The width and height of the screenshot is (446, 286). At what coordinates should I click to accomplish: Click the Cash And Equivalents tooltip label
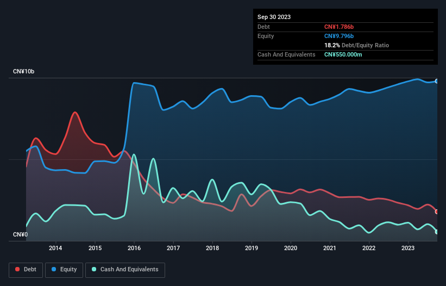pos(286,54)
